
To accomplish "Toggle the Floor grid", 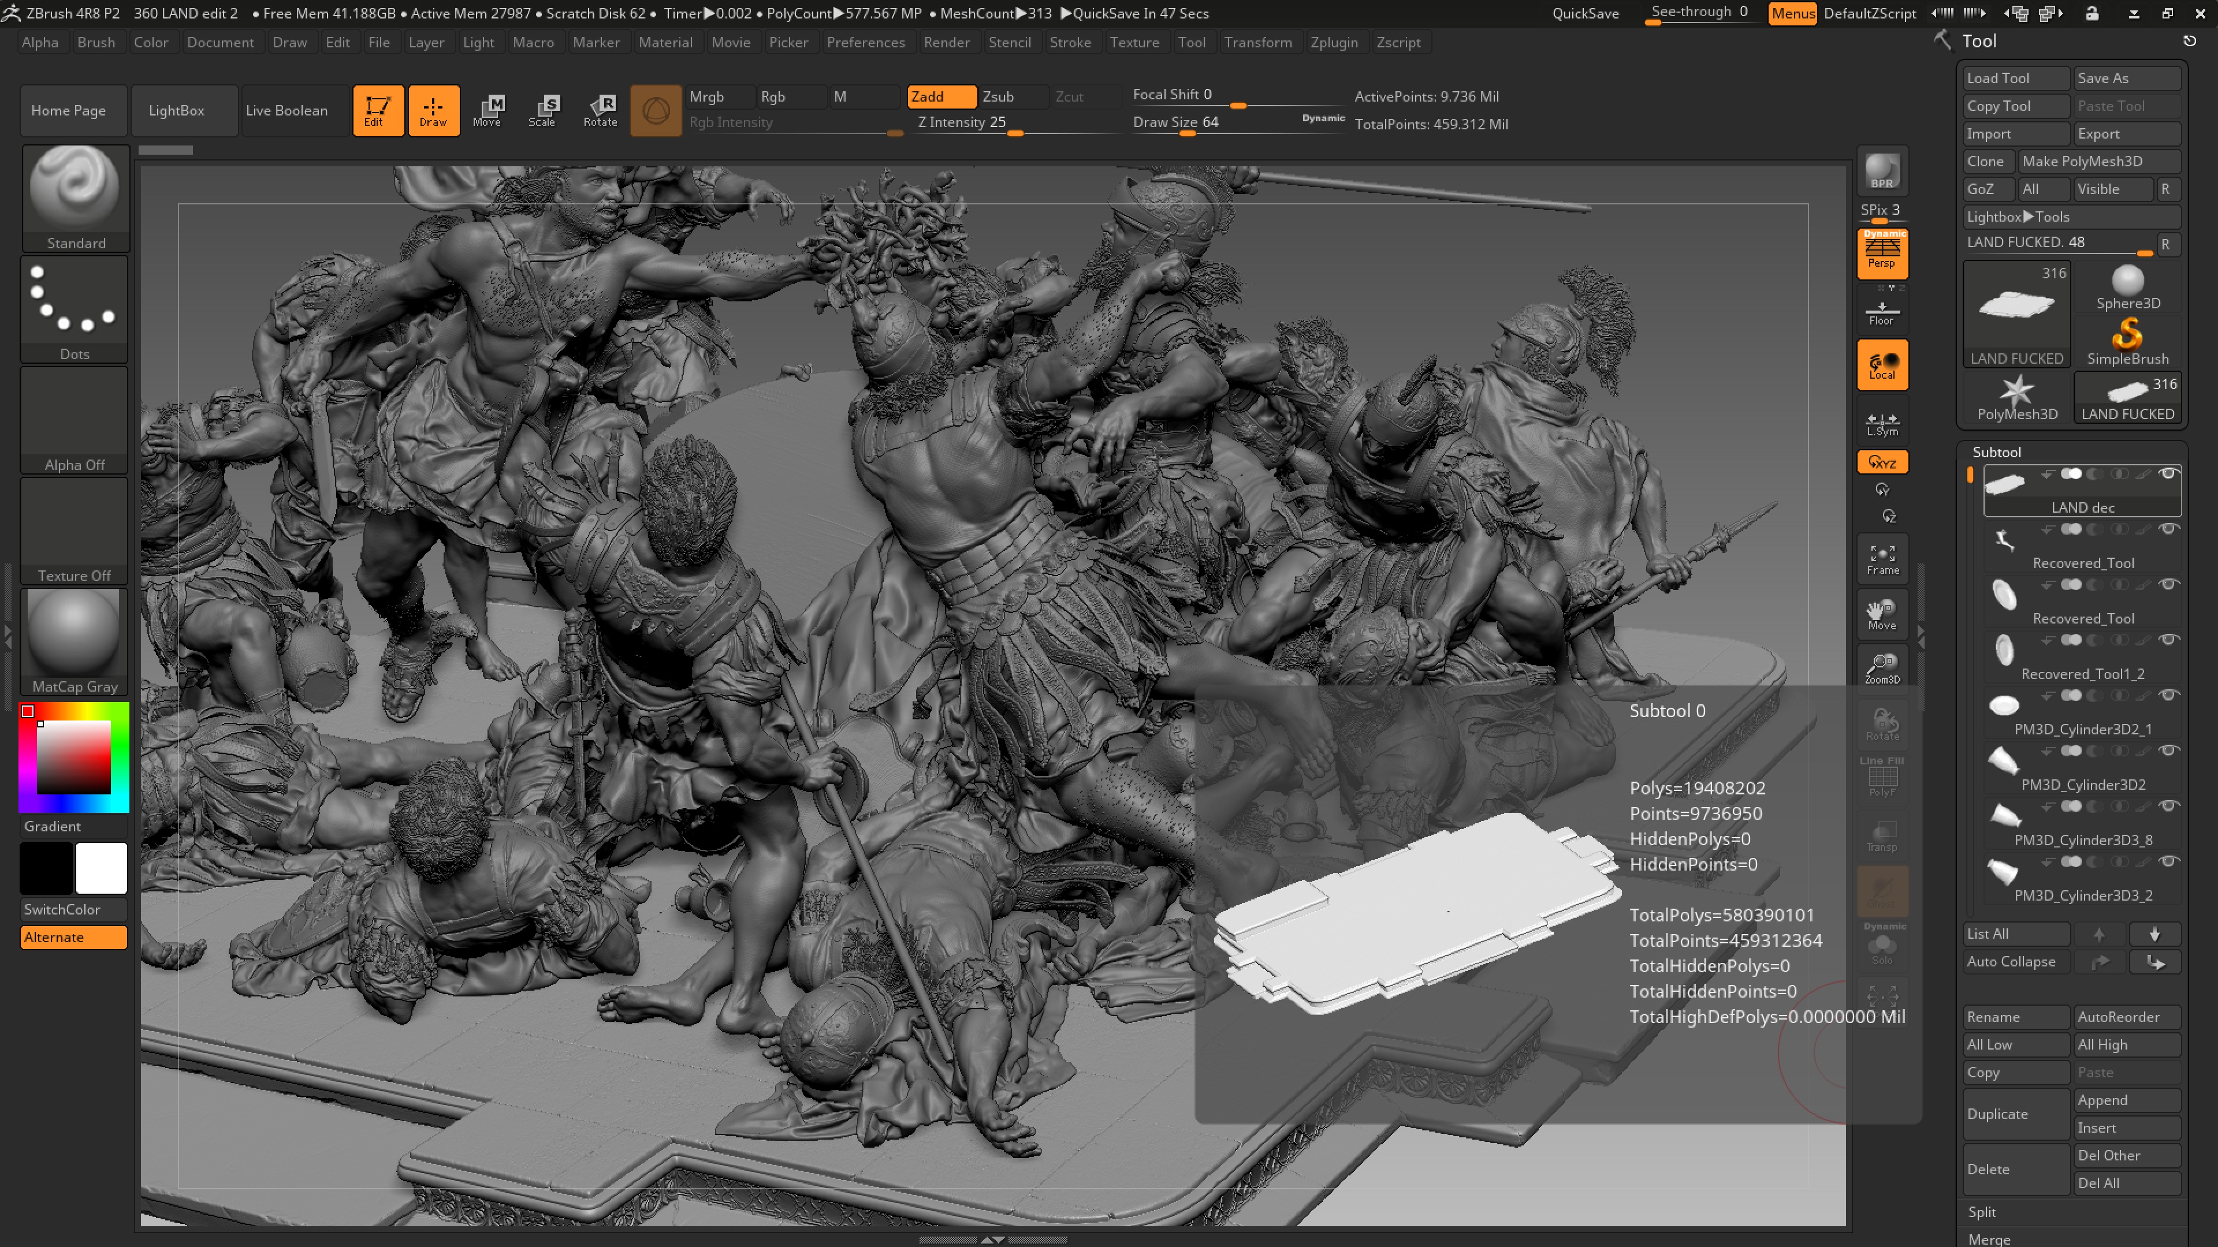I will pos(1881,310).
